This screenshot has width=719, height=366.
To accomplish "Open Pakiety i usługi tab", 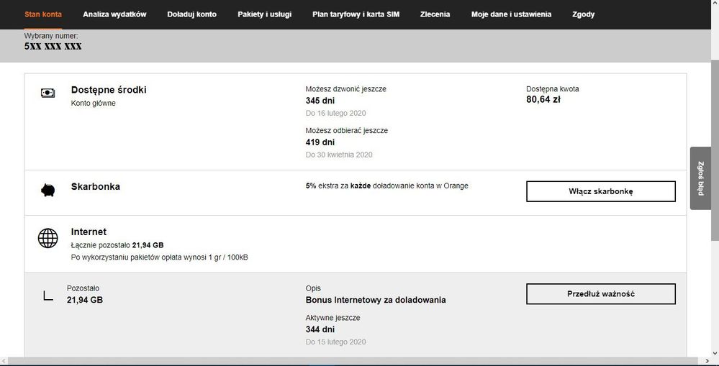I will 264,14.
